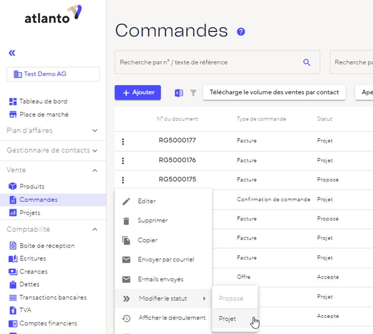Viewport: 373px width, 334px height.
Task: Expand the Plan d'affaires section
Action: [95, 131]
